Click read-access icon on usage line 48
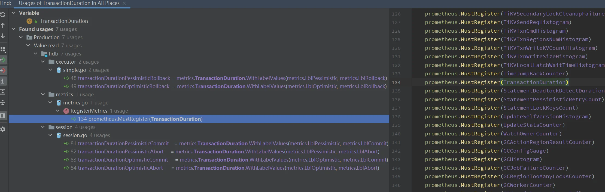This screenshot has height=192, width=605. pyautogui.click(x=66, y=78)
